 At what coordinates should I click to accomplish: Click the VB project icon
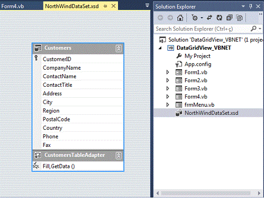[x=170, y=48]
